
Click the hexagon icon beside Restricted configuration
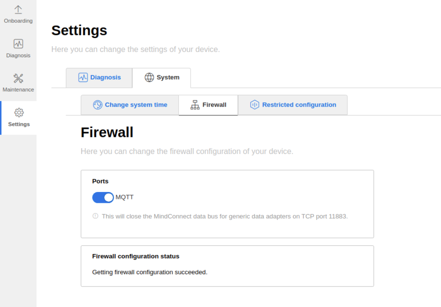[x=255, y=105]
